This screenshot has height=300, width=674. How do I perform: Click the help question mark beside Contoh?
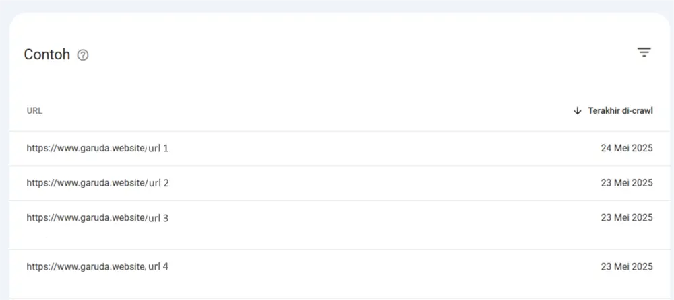82,55
